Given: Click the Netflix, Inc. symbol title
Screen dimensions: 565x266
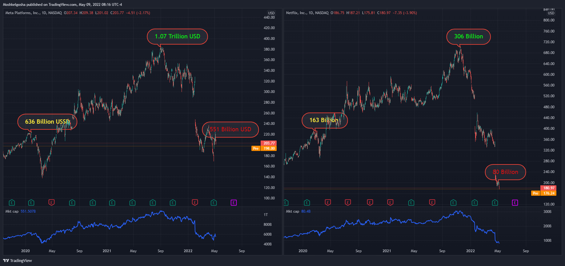Looking at the screenshot, I should (296, 13).
